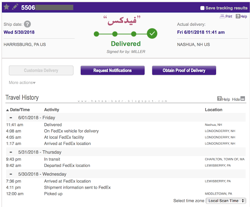Viewport: 250px width, 207px height.
Task: Click Obtain Proof of Delivery button
Action: 184,70
